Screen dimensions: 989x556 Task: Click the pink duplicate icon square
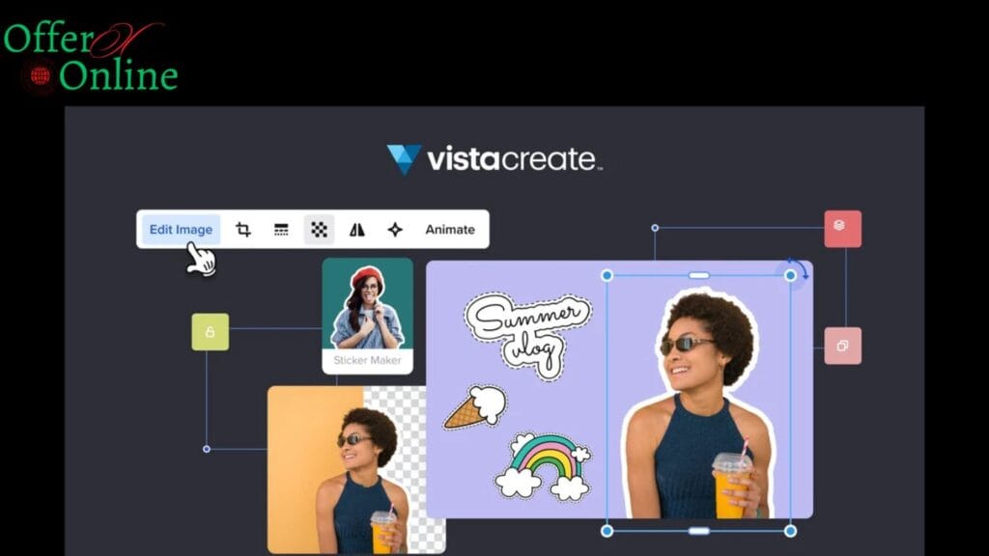coord(842,346)
